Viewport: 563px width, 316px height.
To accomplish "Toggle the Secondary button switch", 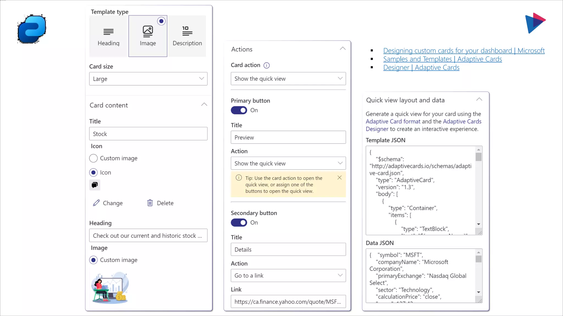I will click(x=239, y=222).
